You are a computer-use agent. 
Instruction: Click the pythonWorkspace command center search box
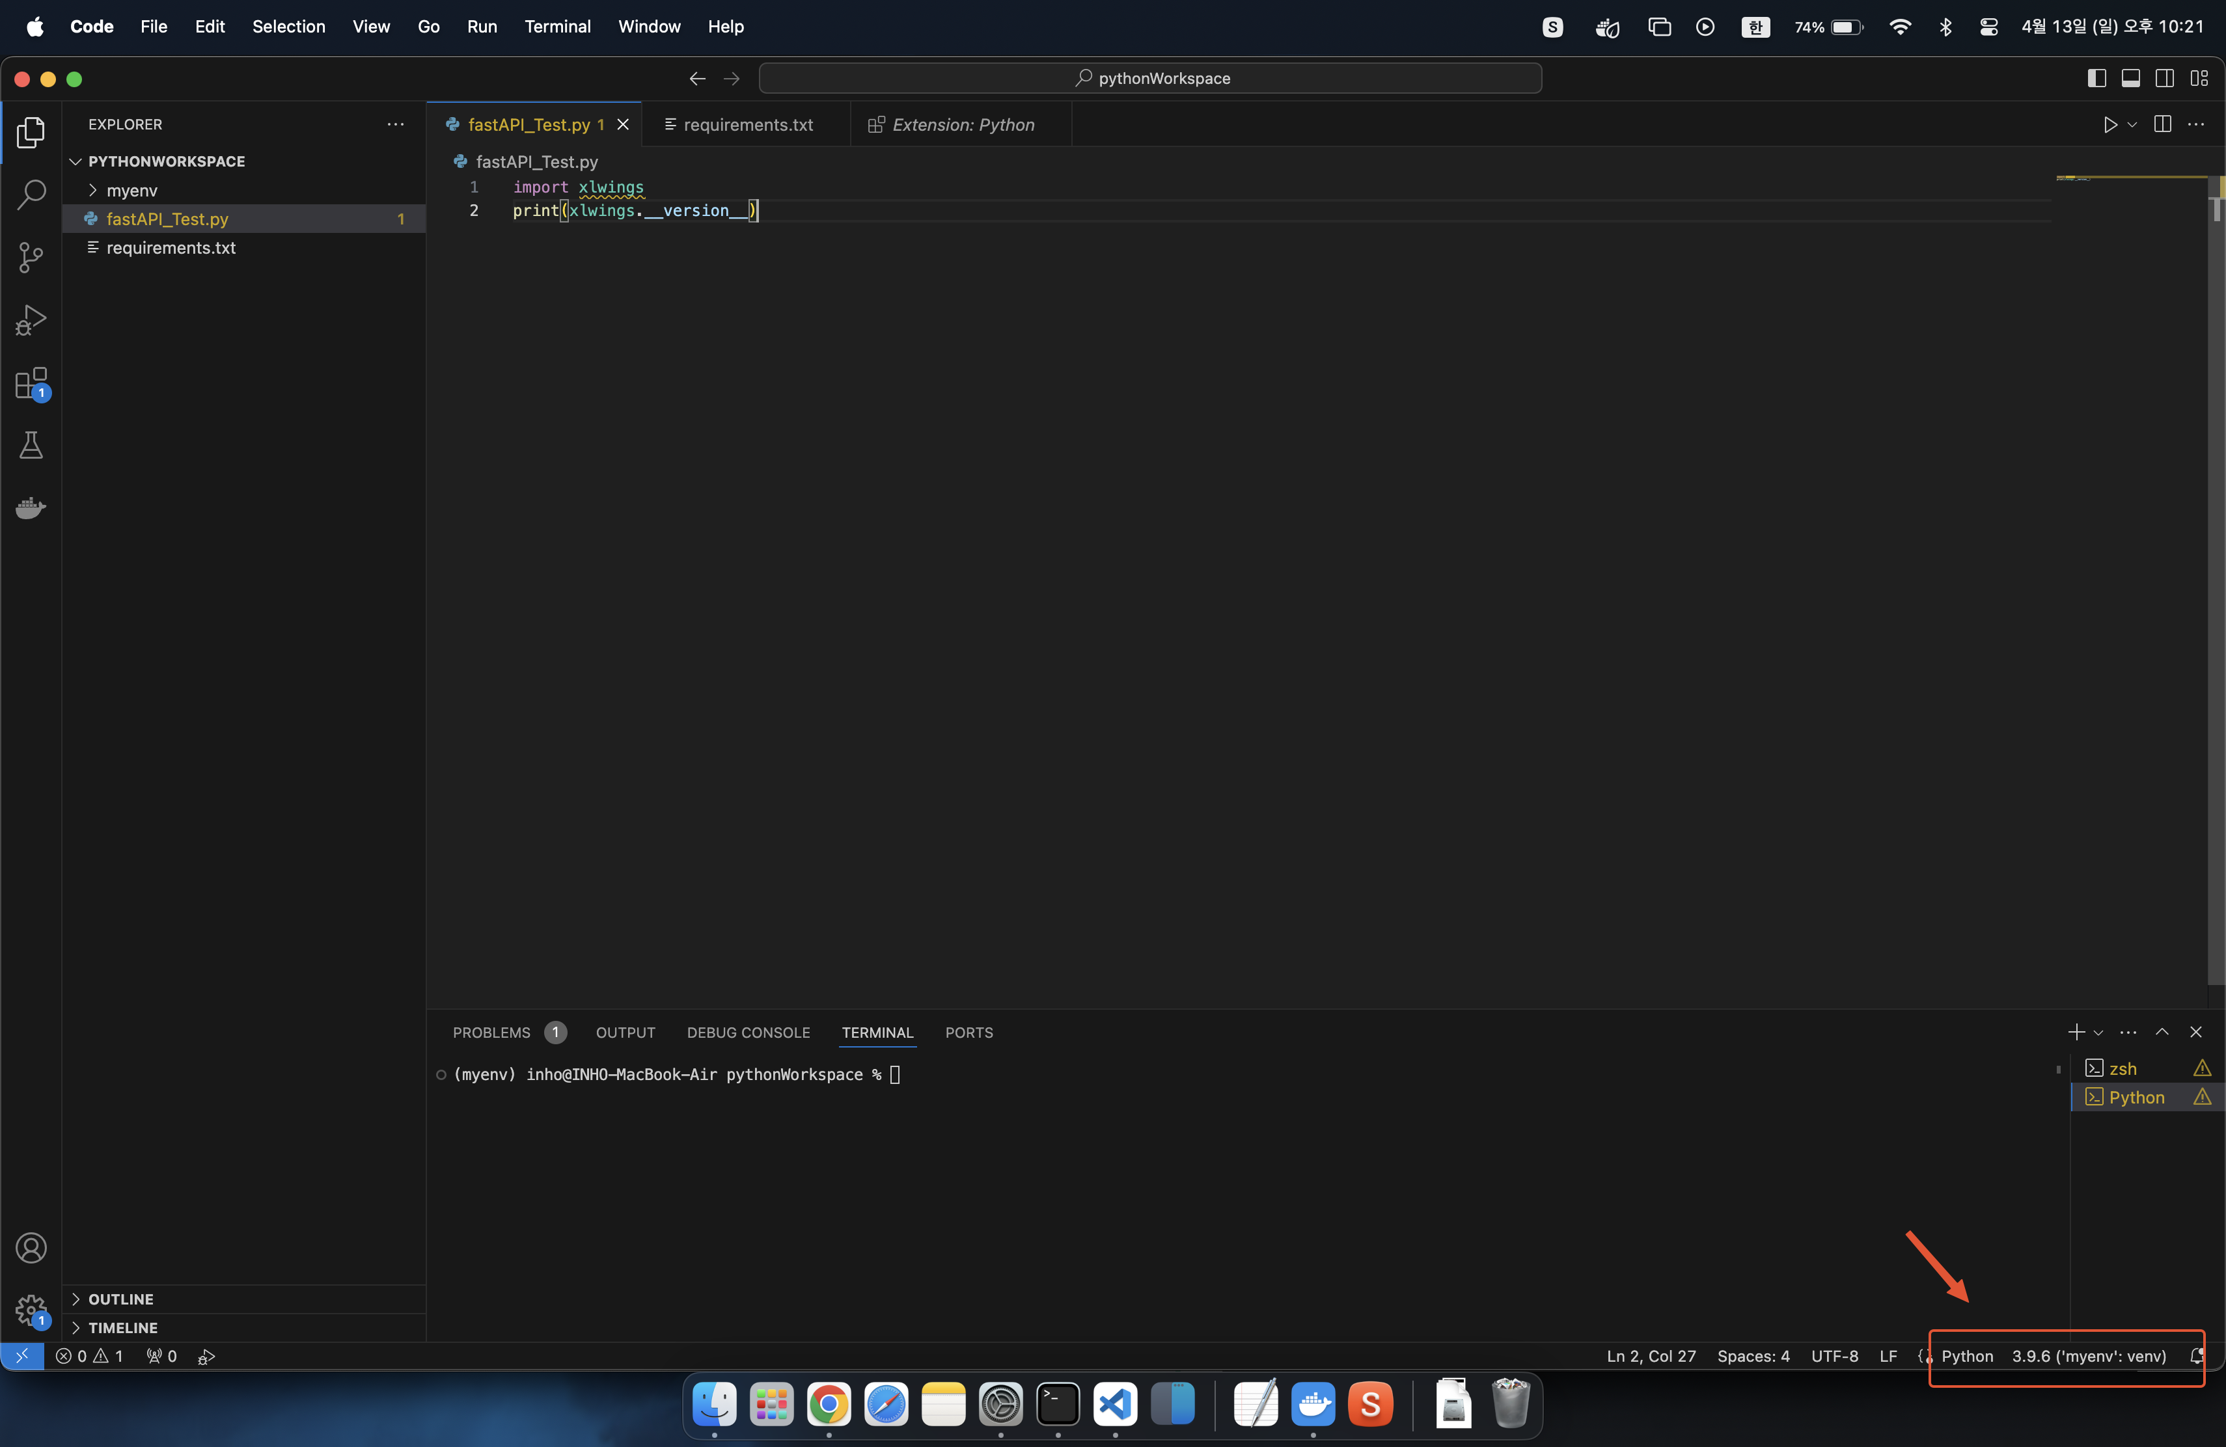pos(1150,79)
